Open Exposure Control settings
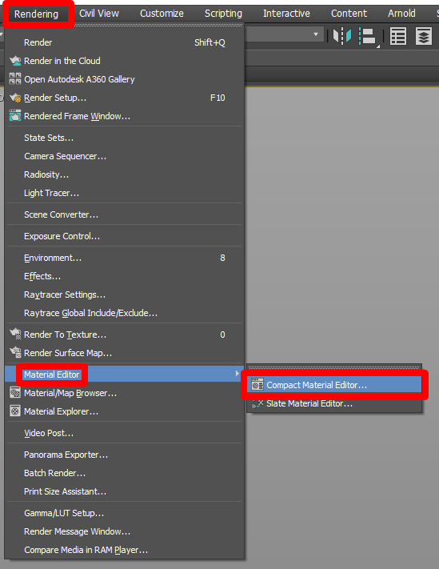 [124, 236]
